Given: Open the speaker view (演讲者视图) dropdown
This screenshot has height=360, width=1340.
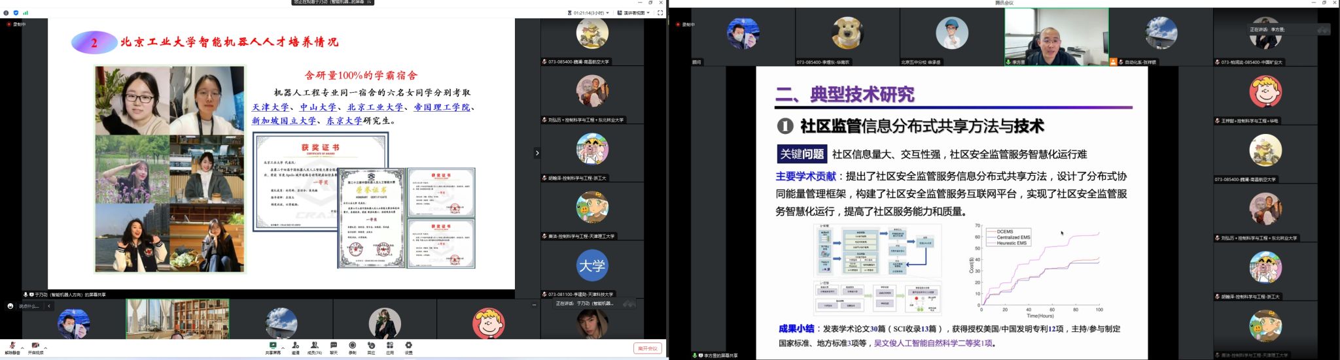Looking at the screenshot, I should tap(633, 12).
